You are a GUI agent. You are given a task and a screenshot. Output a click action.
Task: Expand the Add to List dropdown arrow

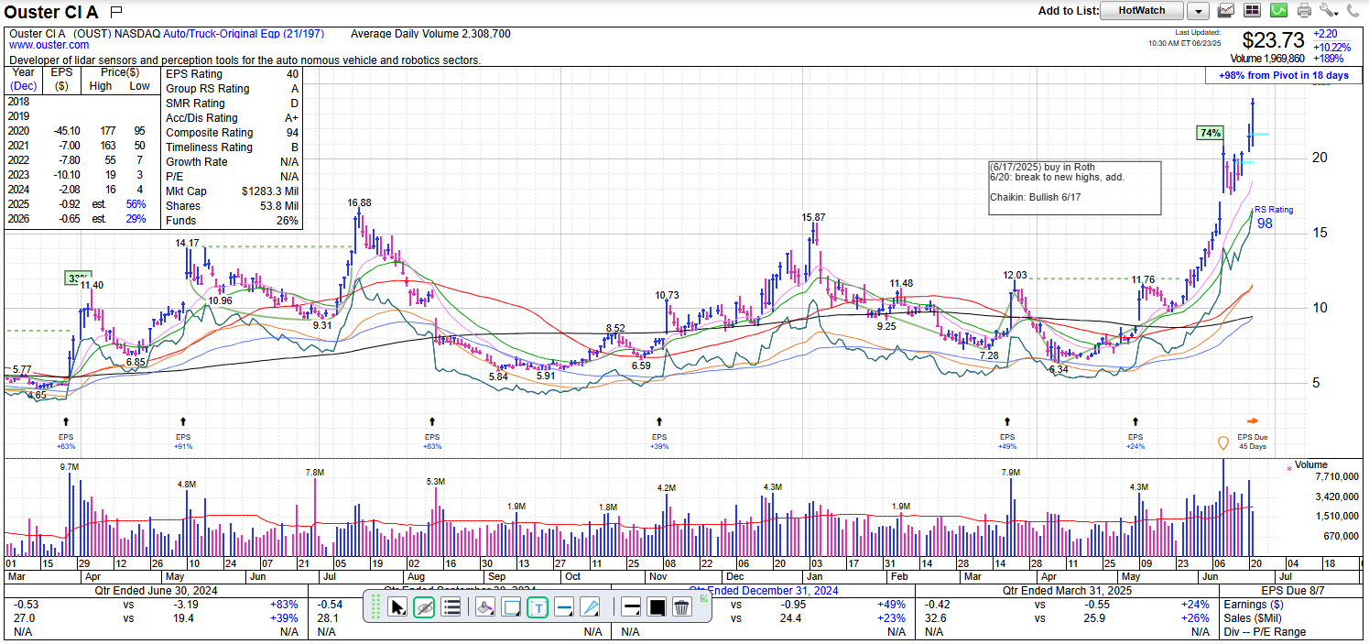tap(1198, 11)
